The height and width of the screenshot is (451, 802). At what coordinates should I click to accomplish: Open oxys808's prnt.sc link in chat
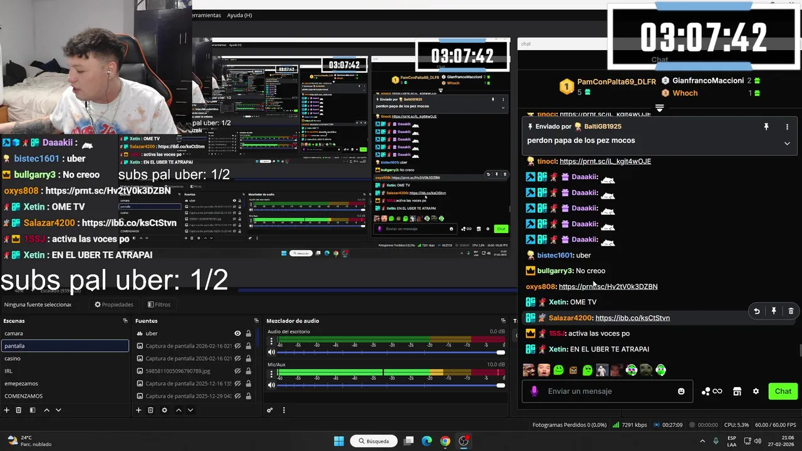coord(608,286)
